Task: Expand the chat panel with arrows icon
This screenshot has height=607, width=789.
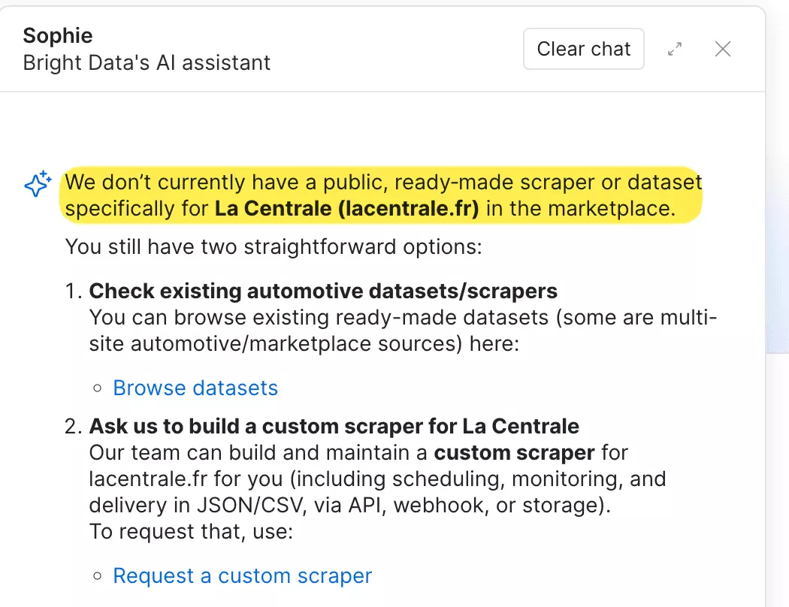Action: pos(674,49)
